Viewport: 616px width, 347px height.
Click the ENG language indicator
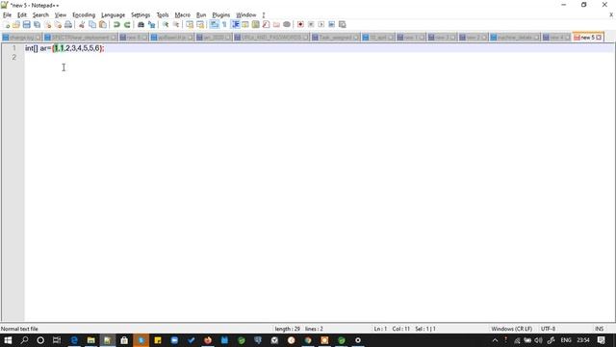(566, 340)
